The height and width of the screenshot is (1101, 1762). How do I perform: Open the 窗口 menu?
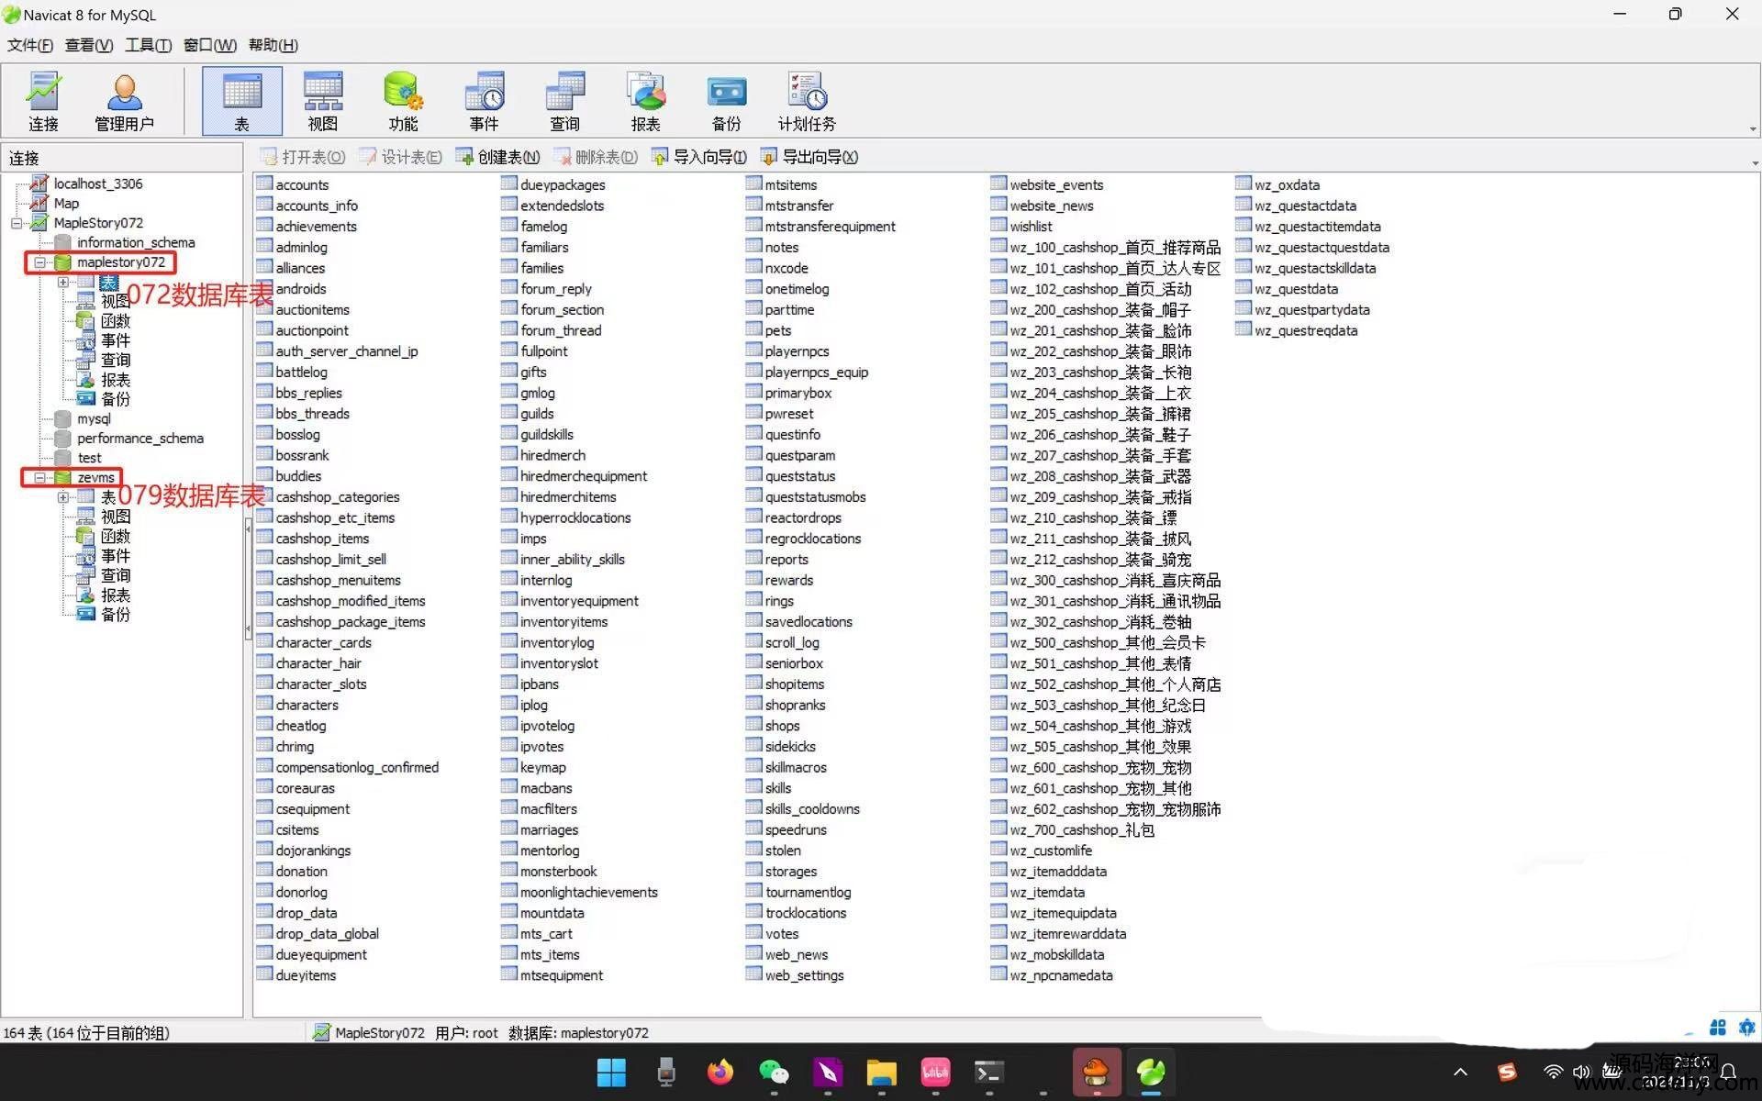(209, 45)
